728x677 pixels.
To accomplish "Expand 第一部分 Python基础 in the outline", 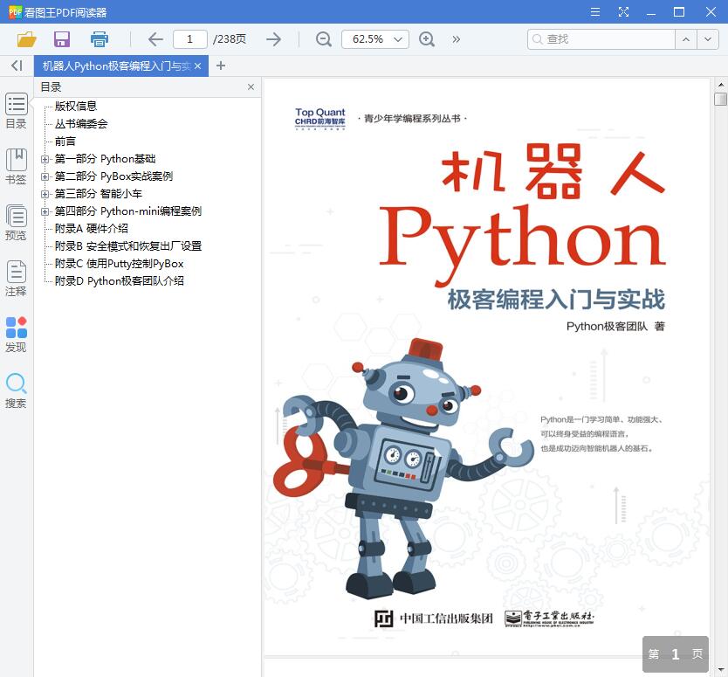I will pos(45,158).
